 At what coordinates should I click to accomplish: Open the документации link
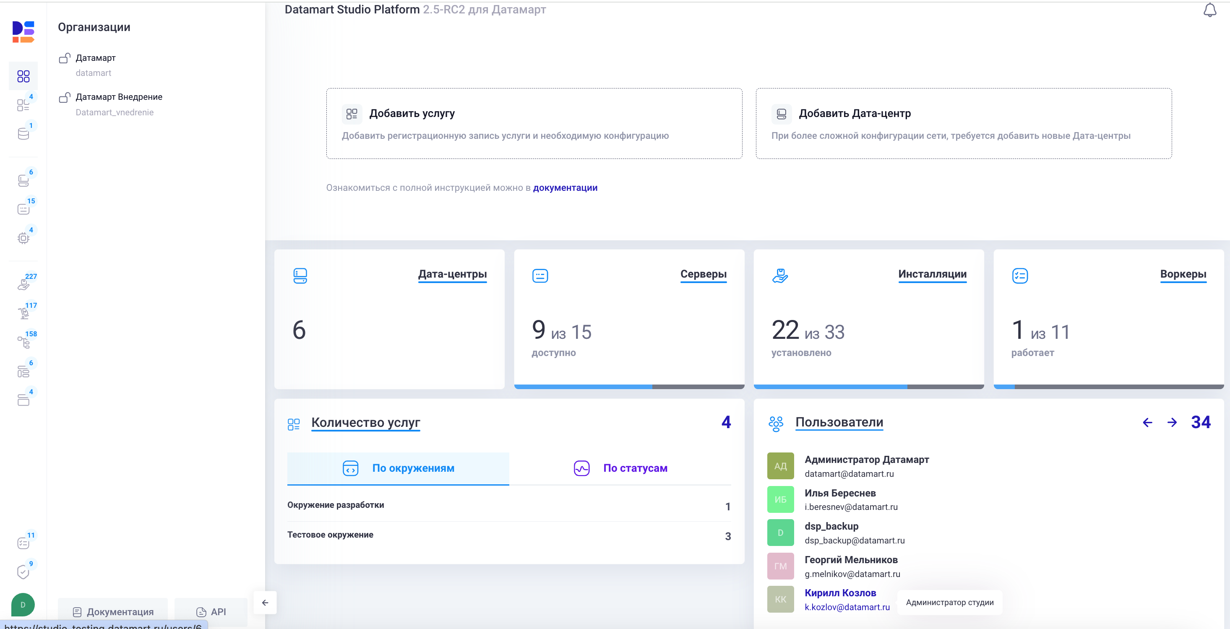tap(565, 187)
